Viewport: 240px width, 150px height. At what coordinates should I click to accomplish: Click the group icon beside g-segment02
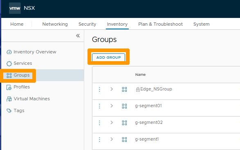click(x=124, y=123)
